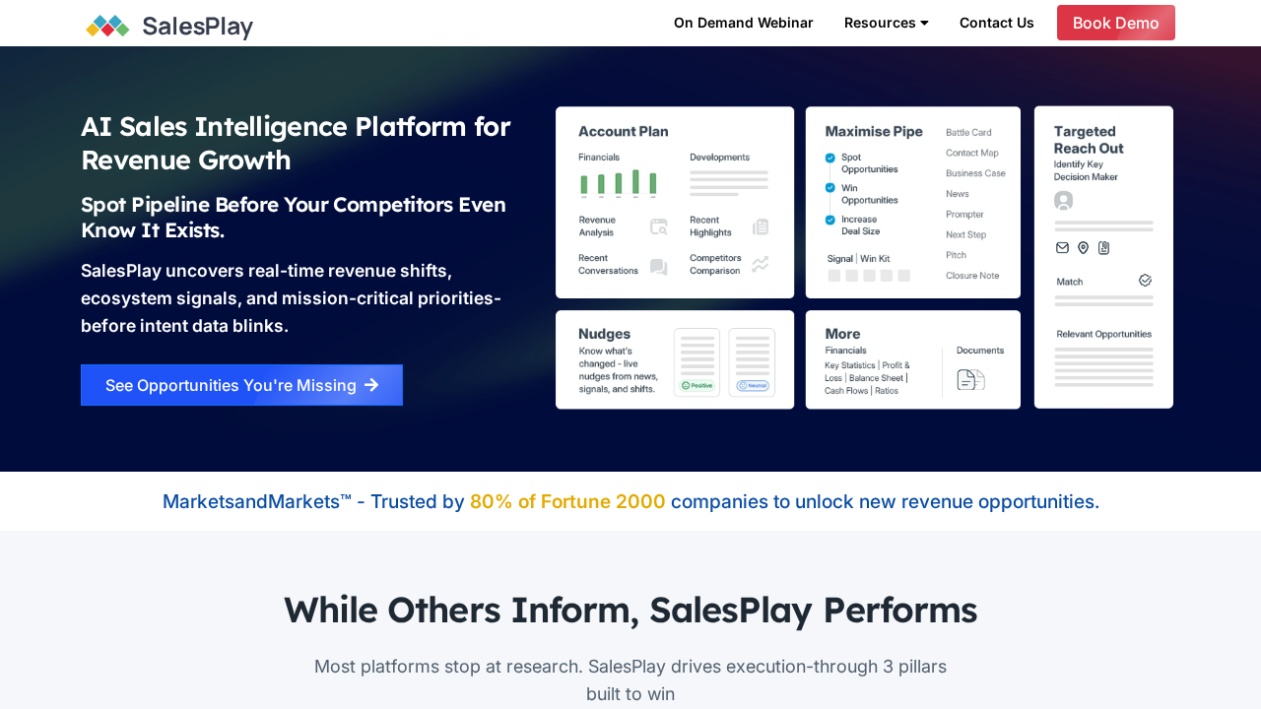Image resolution: width=1261 pixels, height=709 pixels.
Task: Click the envelope icon in Targeted Reach Out
Action: click(1062, 248)
